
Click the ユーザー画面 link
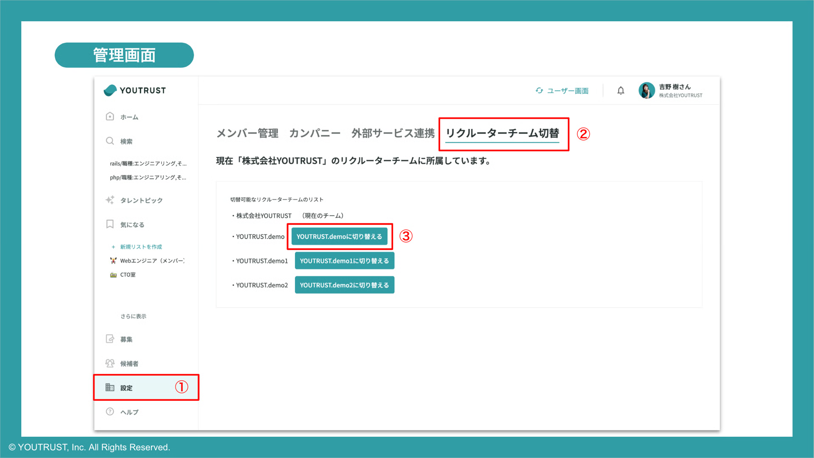click(x=568, y=91)
